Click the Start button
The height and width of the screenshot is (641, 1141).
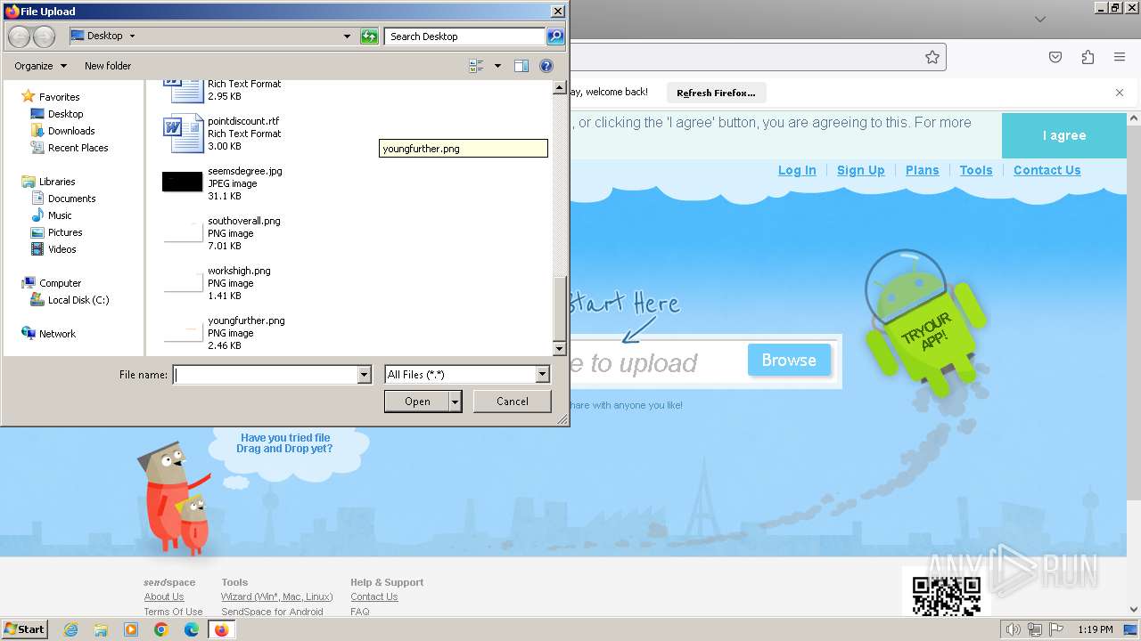24,629
